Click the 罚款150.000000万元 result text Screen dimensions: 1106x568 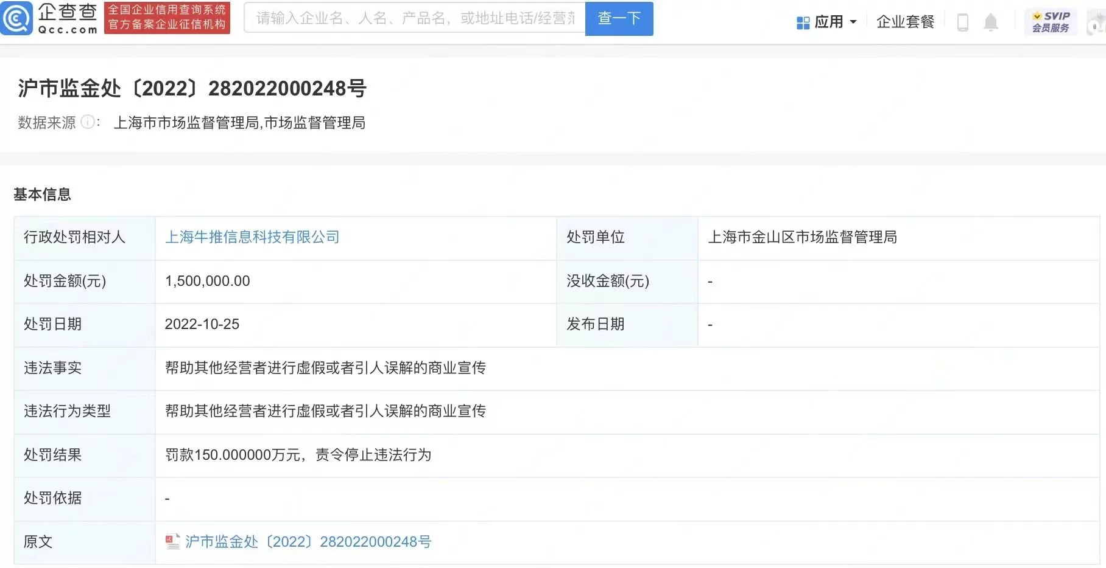point(234,455)
